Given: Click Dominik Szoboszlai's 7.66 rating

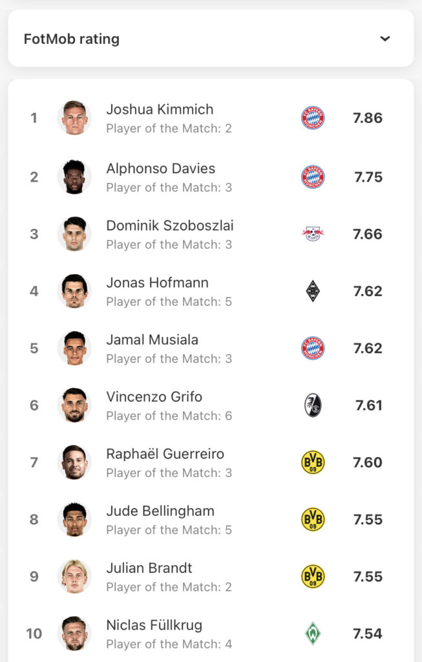Looking at the screenshot, I should pyautogui.click(x=368, y=234).
